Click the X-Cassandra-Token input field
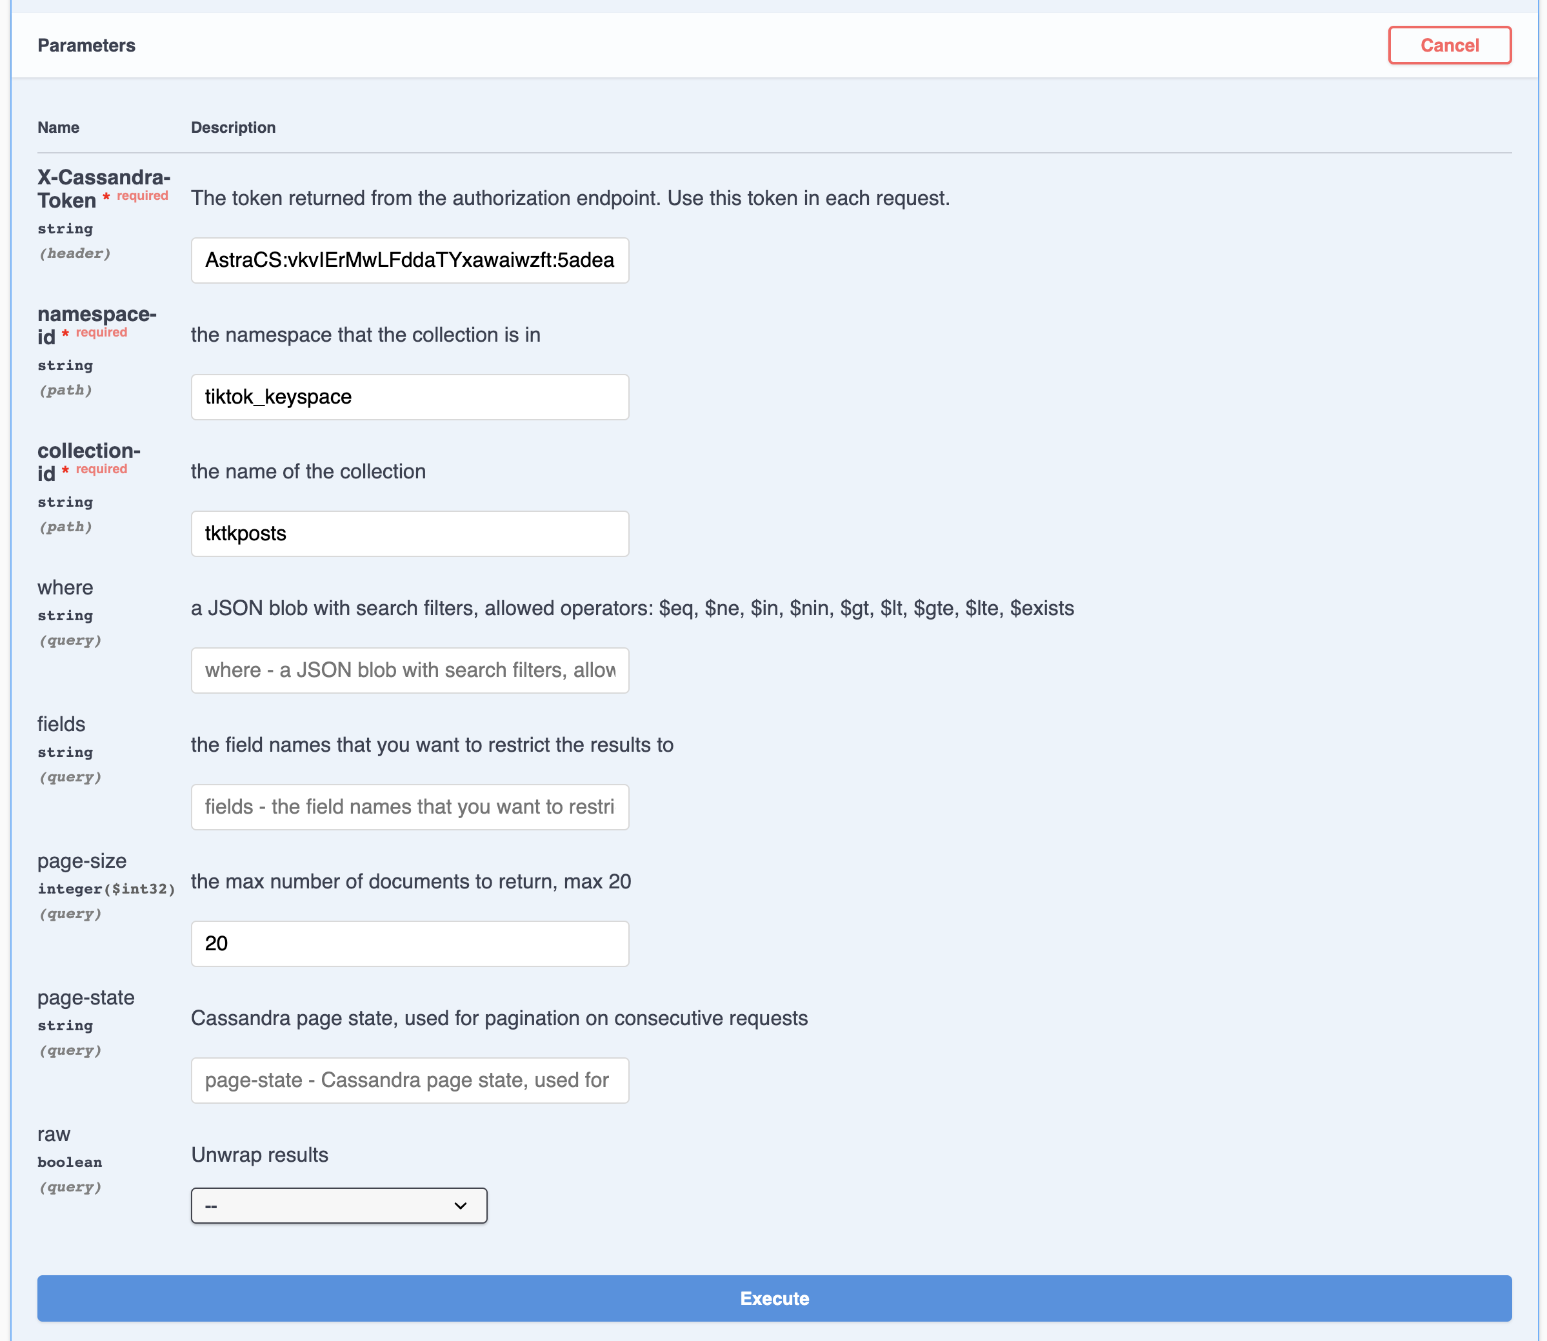1547x1341 pixels. 410,260
